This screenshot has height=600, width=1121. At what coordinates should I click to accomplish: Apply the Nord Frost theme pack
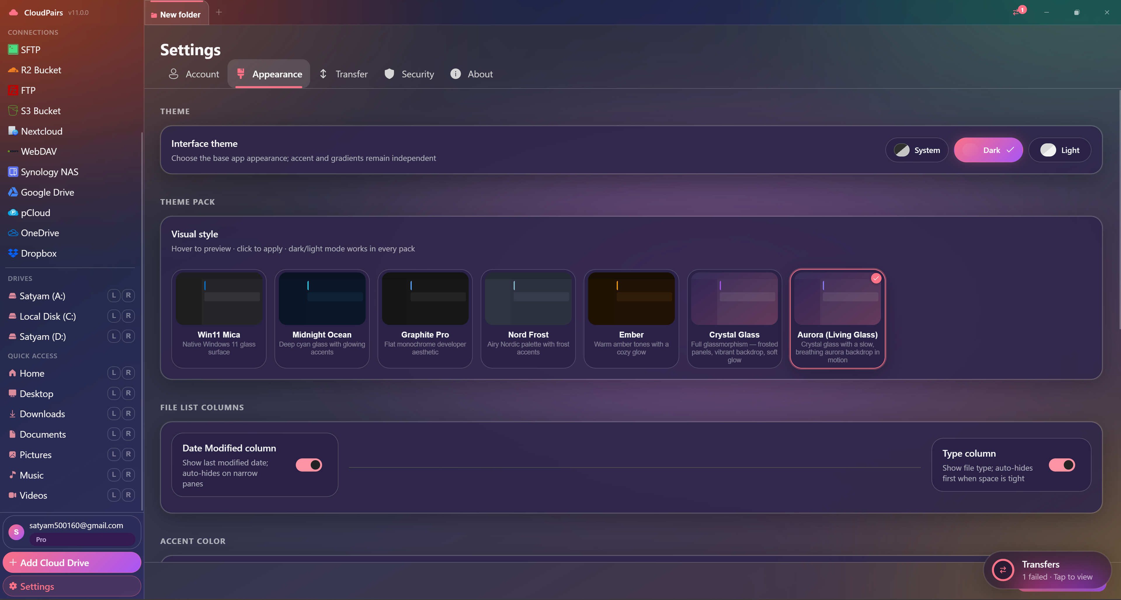(528, 319)
